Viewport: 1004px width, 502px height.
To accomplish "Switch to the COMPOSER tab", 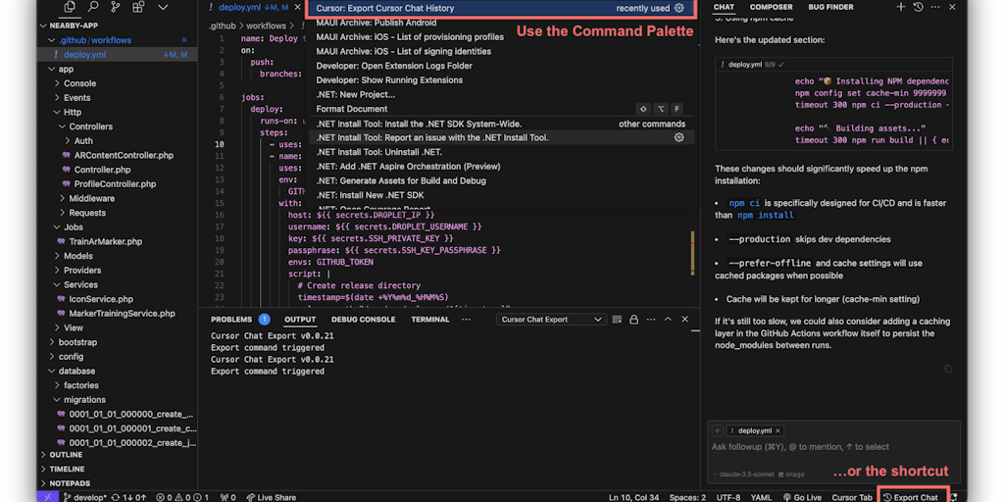I will coord(771,7).
